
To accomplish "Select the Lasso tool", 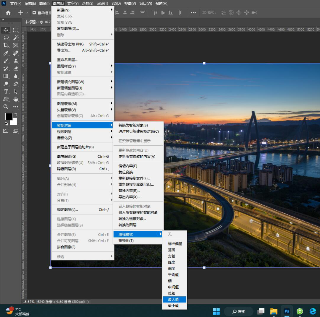I will 6,38.
